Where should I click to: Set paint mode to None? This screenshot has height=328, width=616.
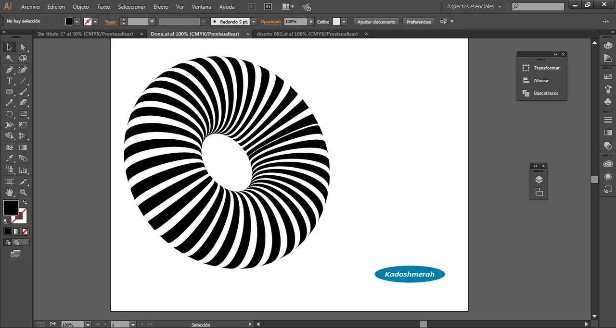click(25, 231)
